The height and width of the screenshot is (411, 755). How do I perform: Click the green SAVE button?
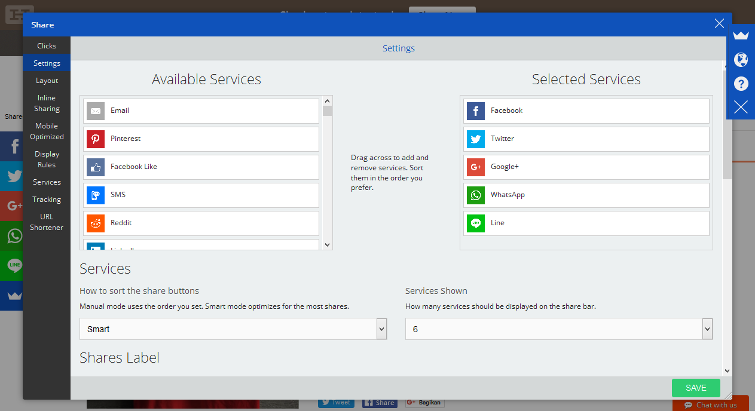tap(696, 388)
